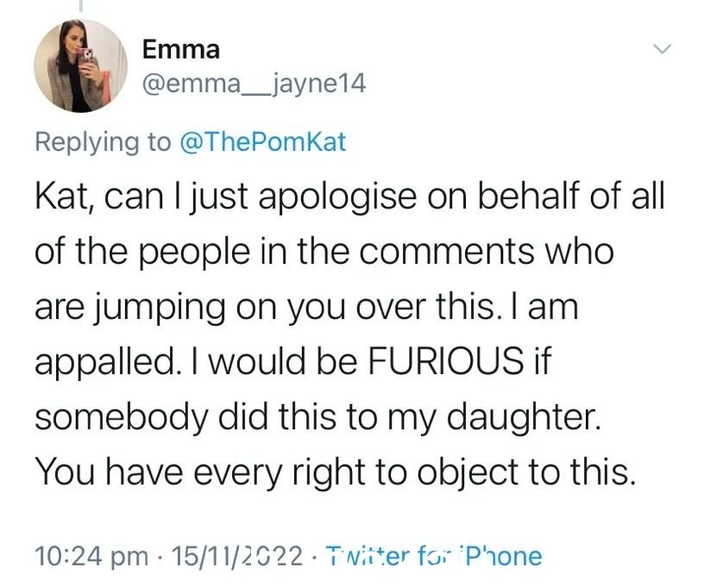Select the thread connector line above avatar

tap(81, 6)
